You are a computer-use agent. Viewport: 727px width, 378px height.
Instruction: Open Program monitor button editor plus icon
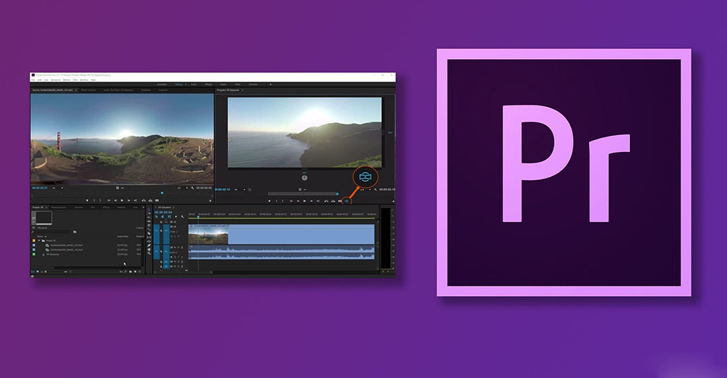pyautogui.click(x=393, y=201)
